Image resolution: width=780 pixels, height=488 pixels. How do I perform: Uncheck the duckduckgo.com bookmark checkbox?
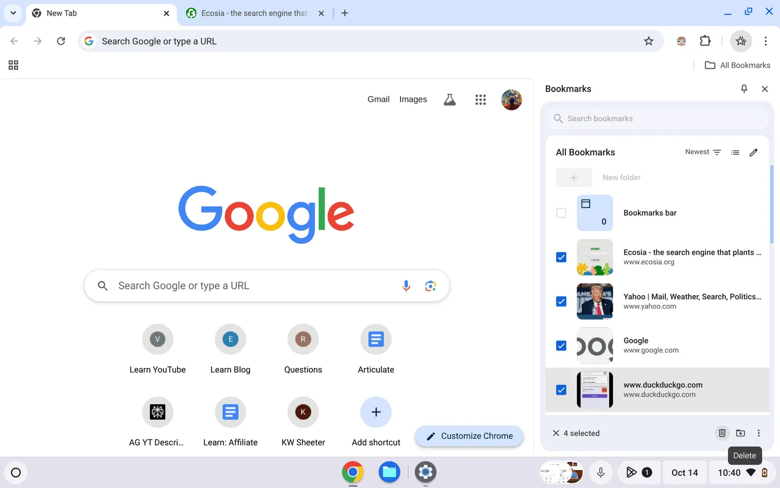[x=561, y=390]
